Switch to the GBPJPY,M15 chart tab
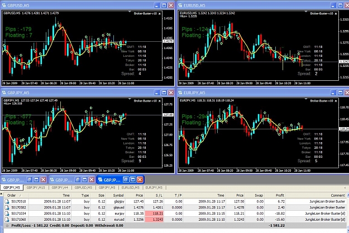This screenshot has width=349, height=233. click(36, 188)
